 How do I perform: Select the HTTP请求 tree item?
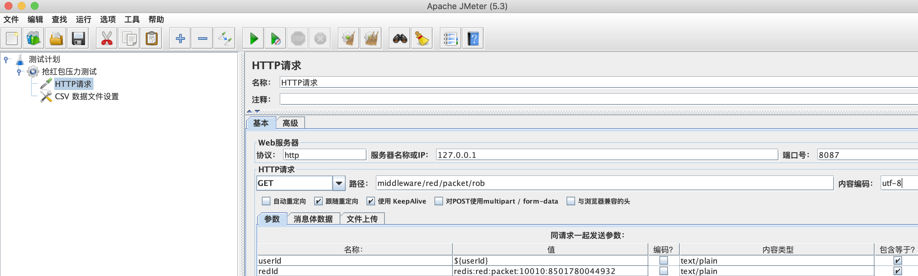[x=73, y=84]
